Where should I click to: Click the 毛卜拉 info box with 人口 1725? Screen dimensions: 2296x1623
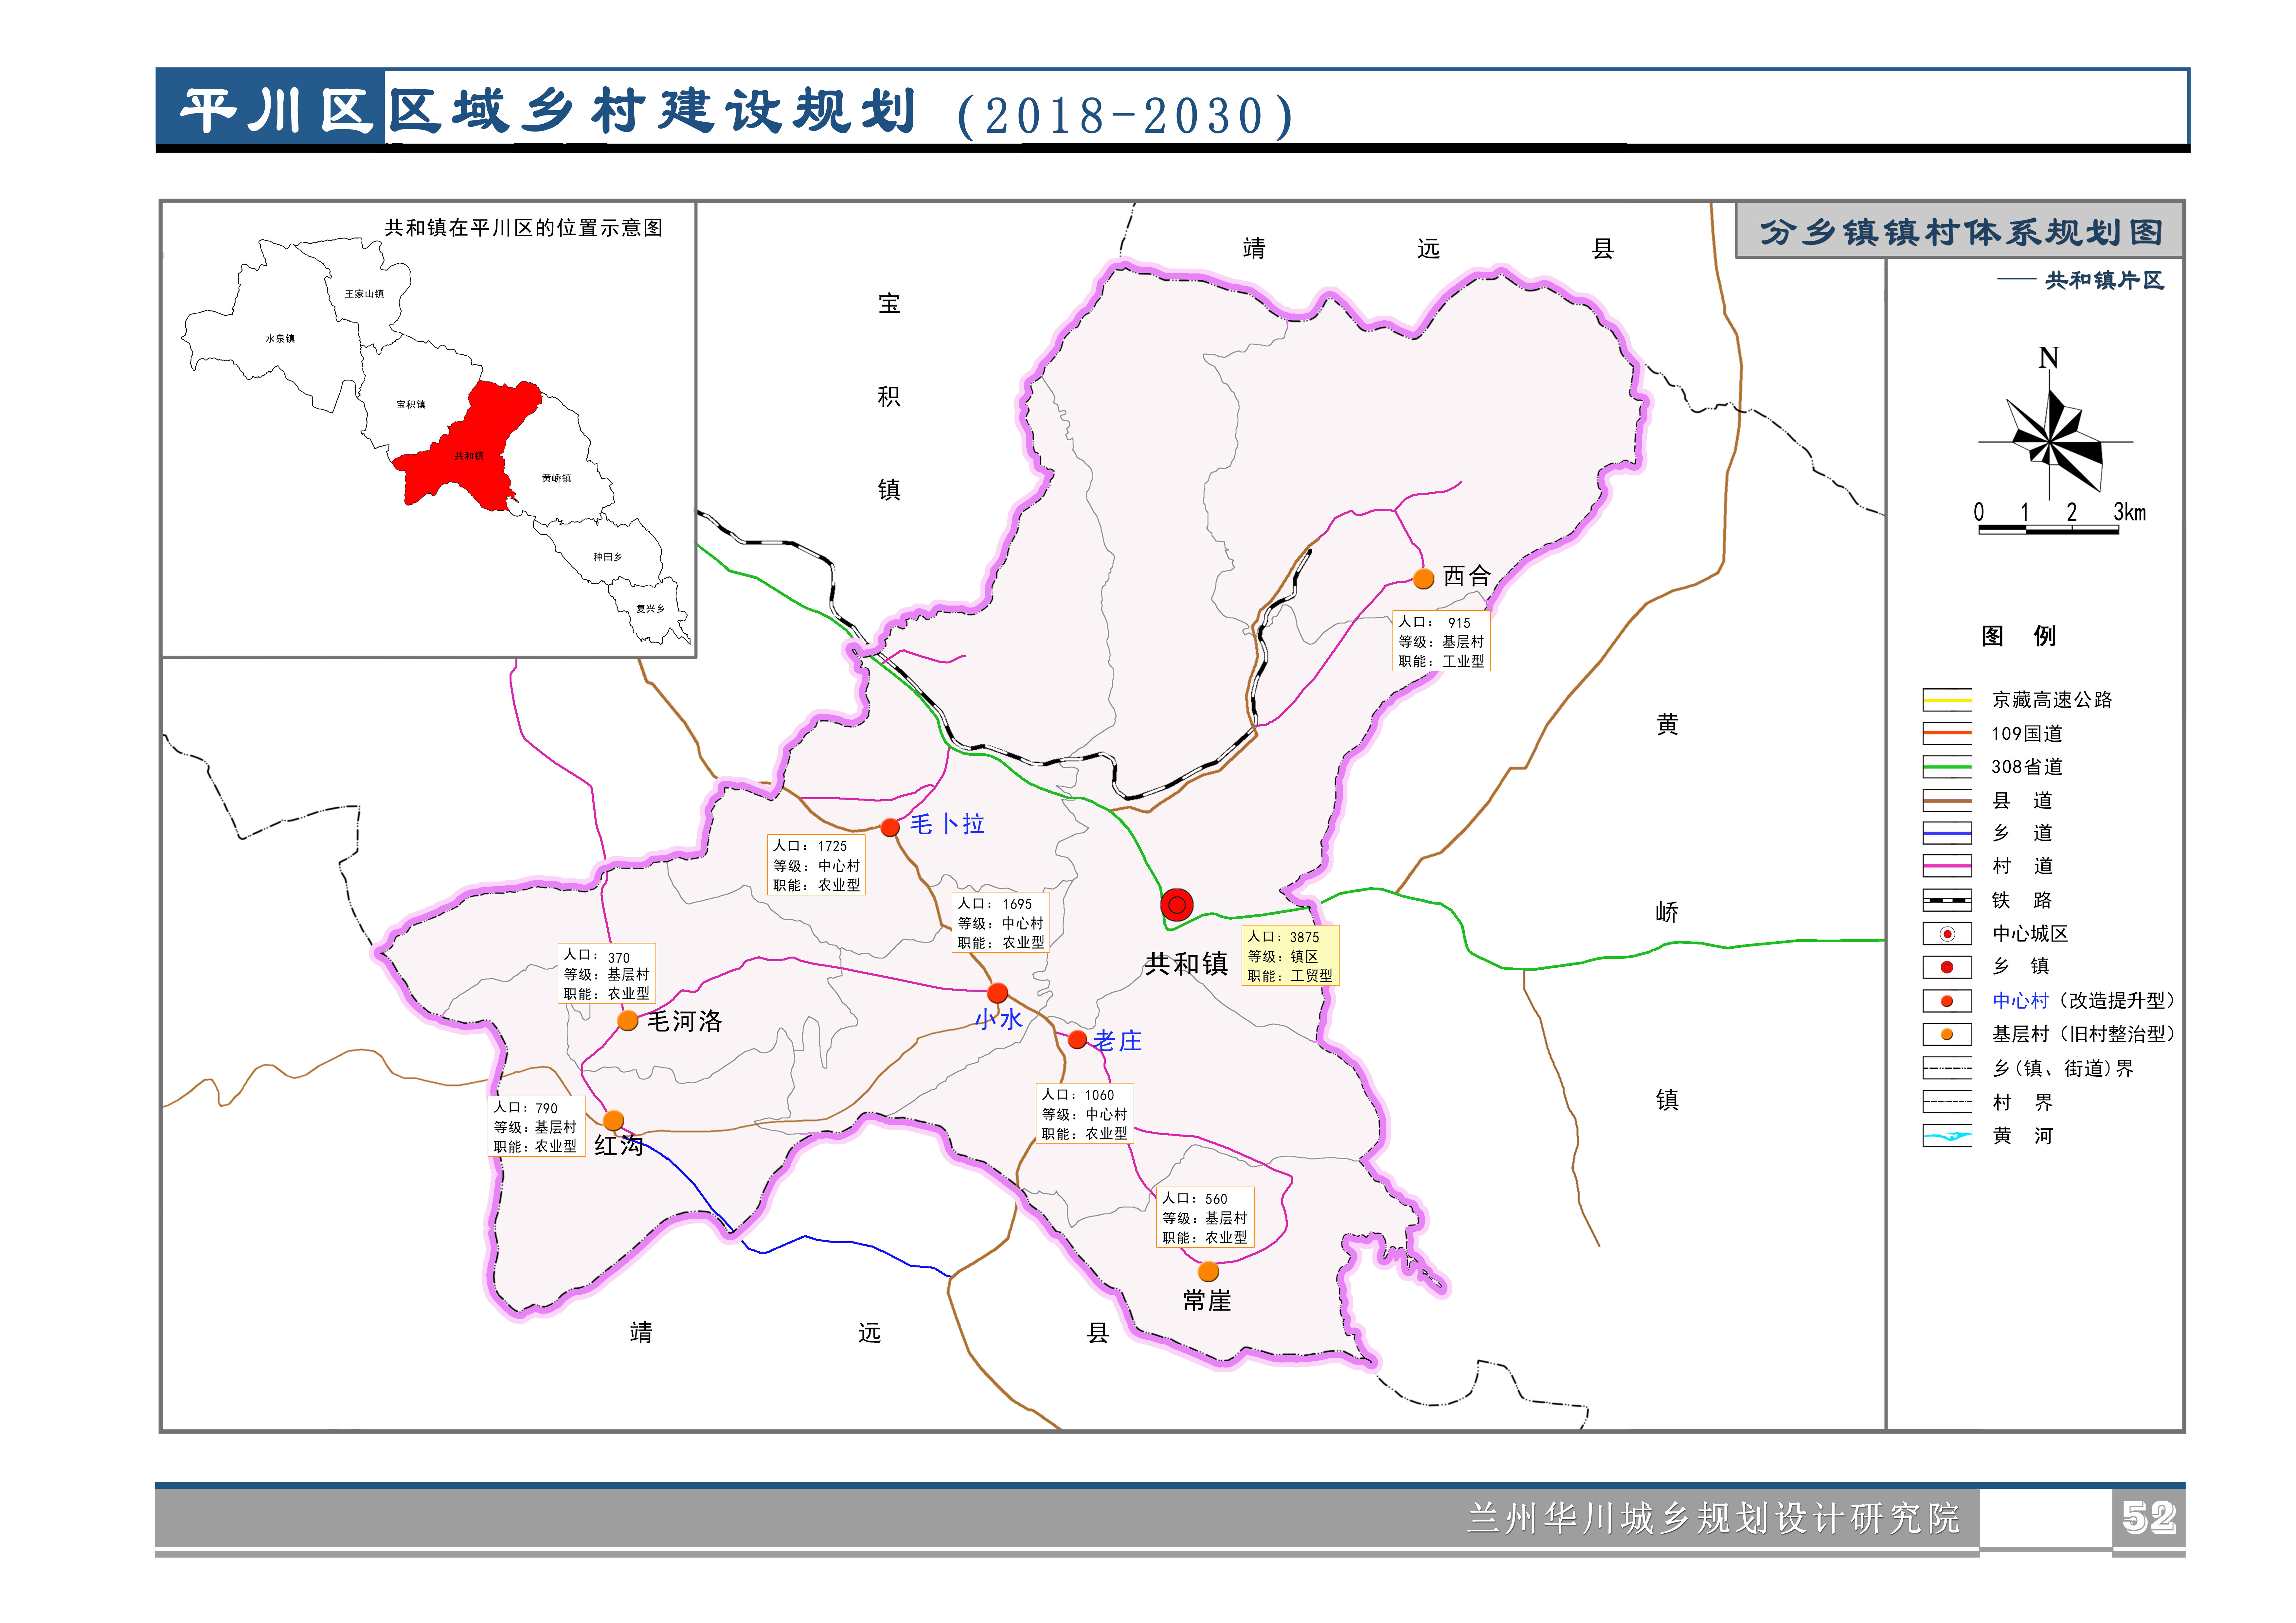tap(816, 865)
